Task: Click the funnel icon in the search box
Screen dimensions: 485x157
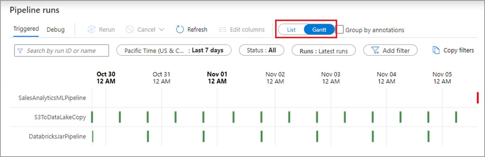Action: coord(20,51)
